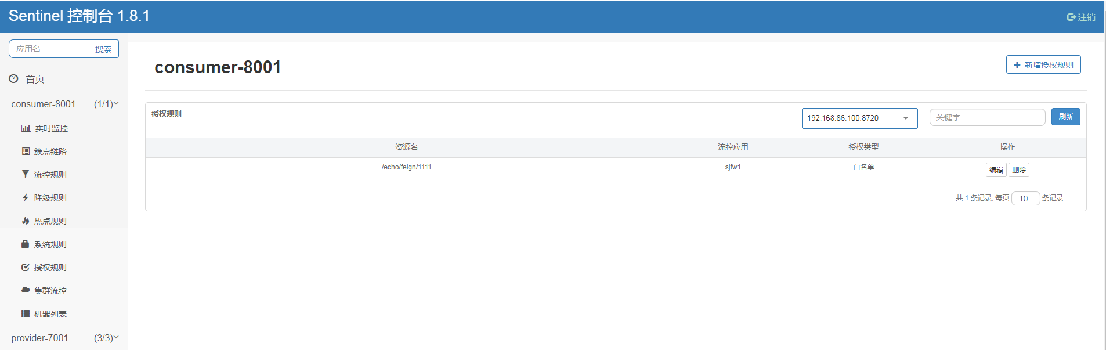1106x350 pixels.
Task: Click the plus icon on 新增授权规则
Action: pos(1017,65)
